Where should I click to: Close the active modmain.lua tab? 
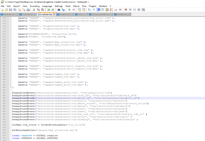coord(54,14)
